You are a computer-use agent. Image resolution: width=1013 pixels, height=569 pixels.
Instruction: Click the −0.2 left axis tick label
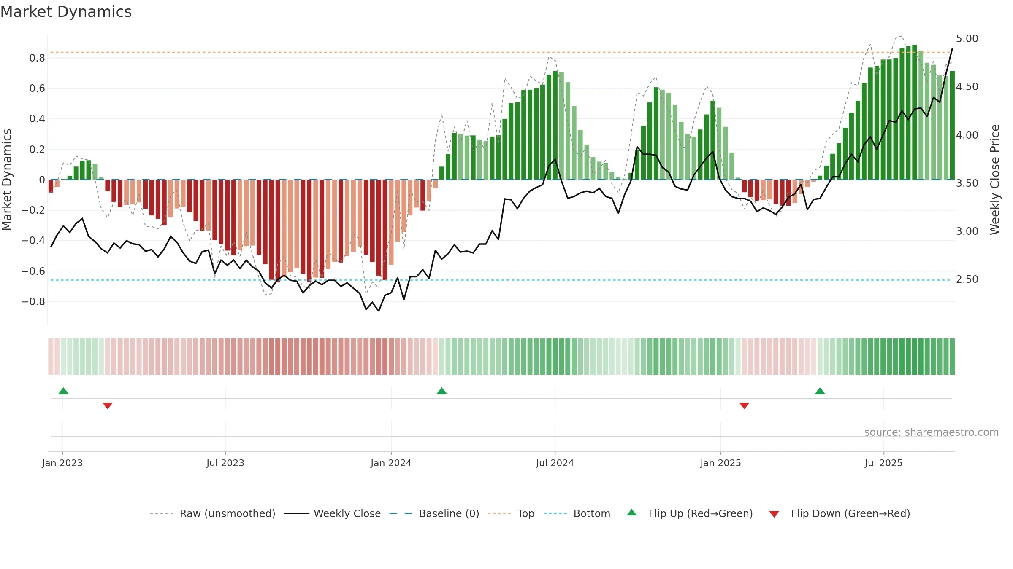[x=33, y=210]
